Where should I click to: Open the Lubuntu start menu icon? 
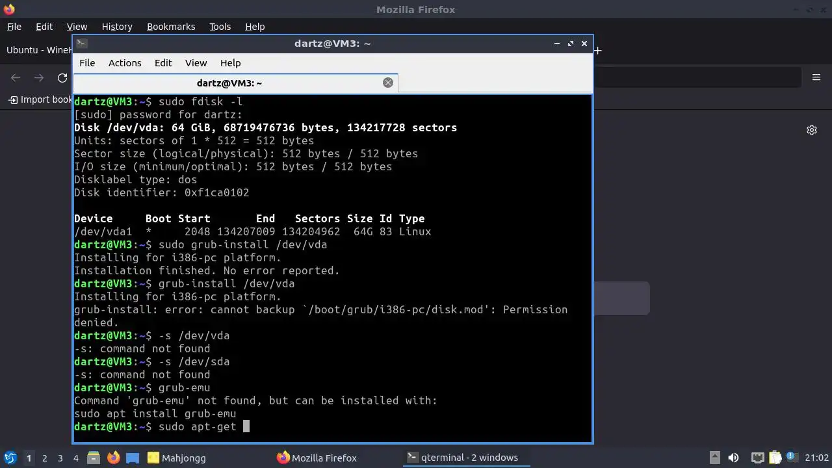pyautogui.click(x=10, y=458)
